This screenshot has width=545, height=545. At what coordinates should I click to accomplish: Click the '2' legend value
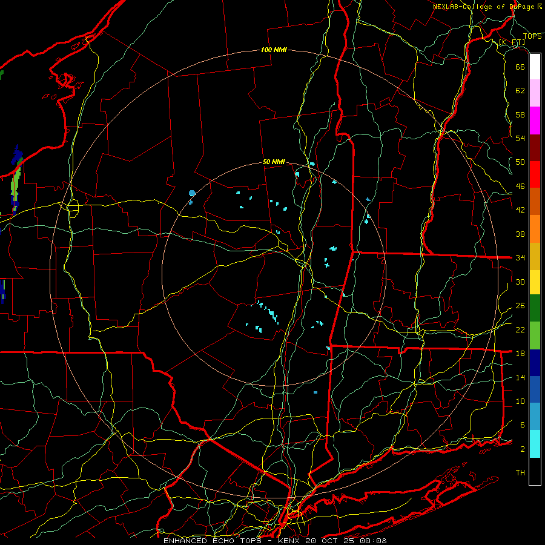click(x=522, y=449)
